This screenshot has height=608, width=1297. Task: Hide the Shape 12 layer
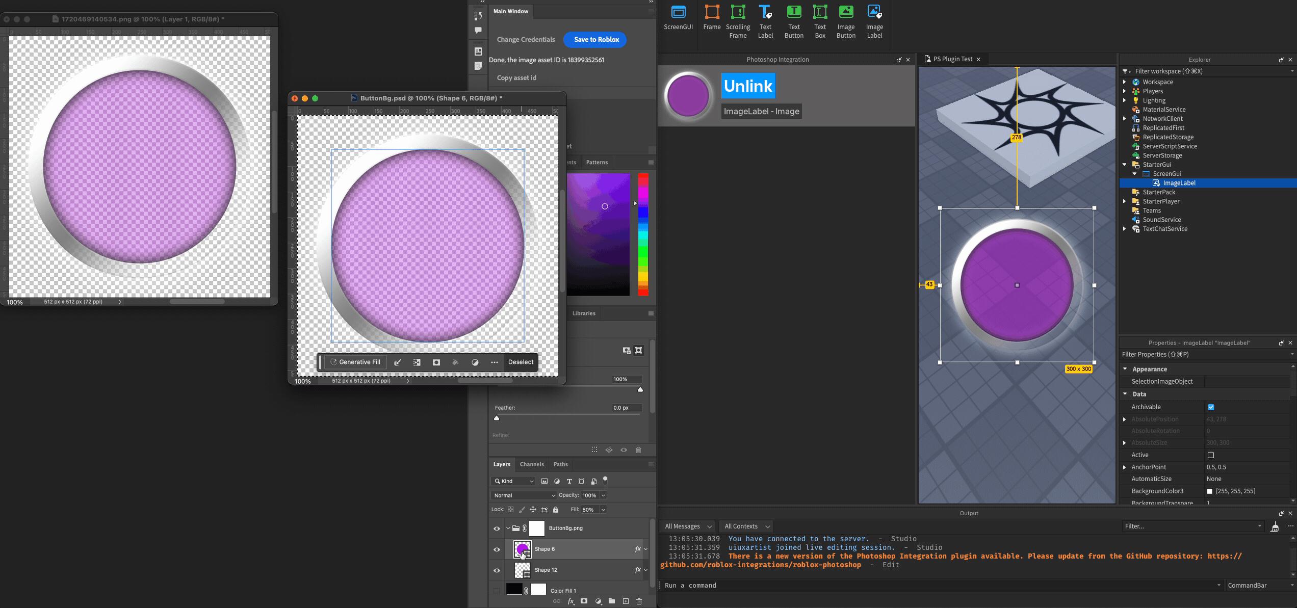click(x=497, y=570)
